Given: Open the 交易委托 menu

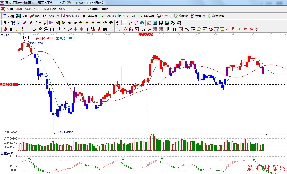Looking at the screenshot, I should (x=93, y=9).
